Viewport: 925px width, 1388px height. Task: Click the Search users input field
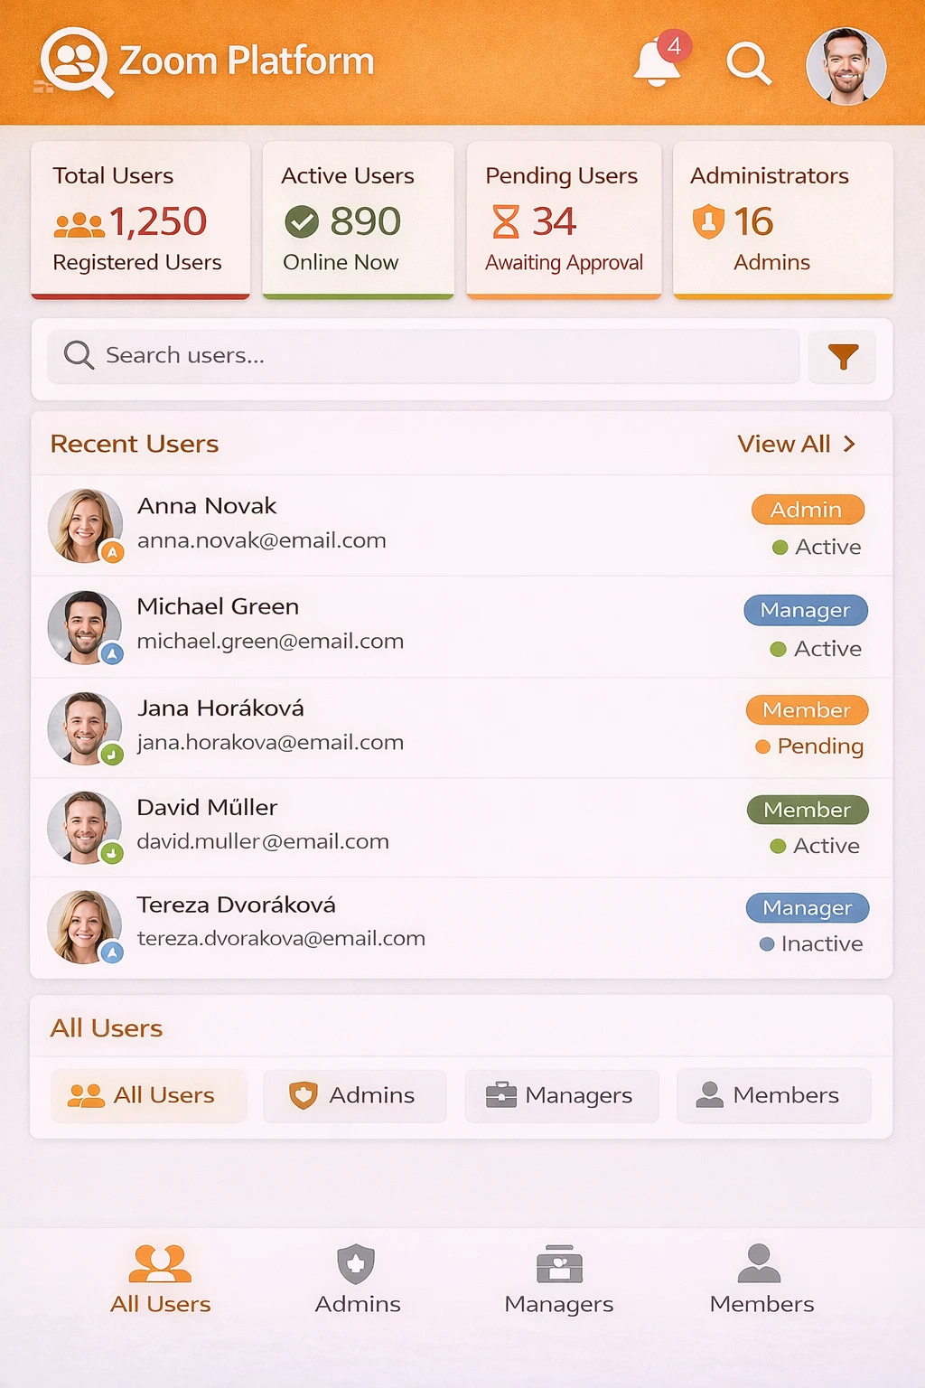(x=423, y=356)
